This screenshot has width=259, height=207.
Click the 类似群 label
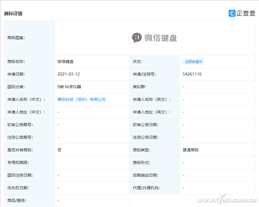pyautogui.click(x=139, y=87)
